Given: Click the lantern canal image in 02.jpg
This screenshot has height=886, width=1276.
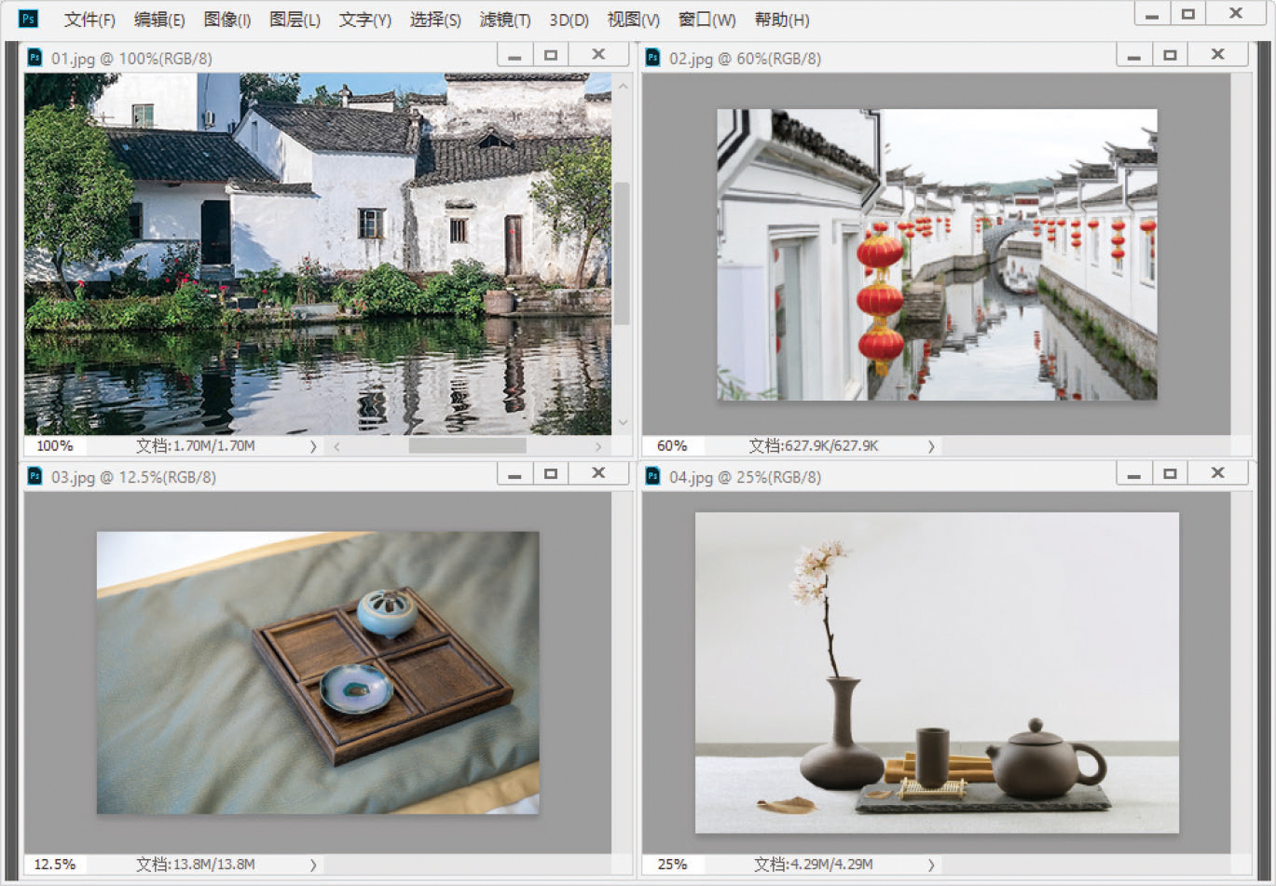Looking at the screenshot, I should [937, 254].
